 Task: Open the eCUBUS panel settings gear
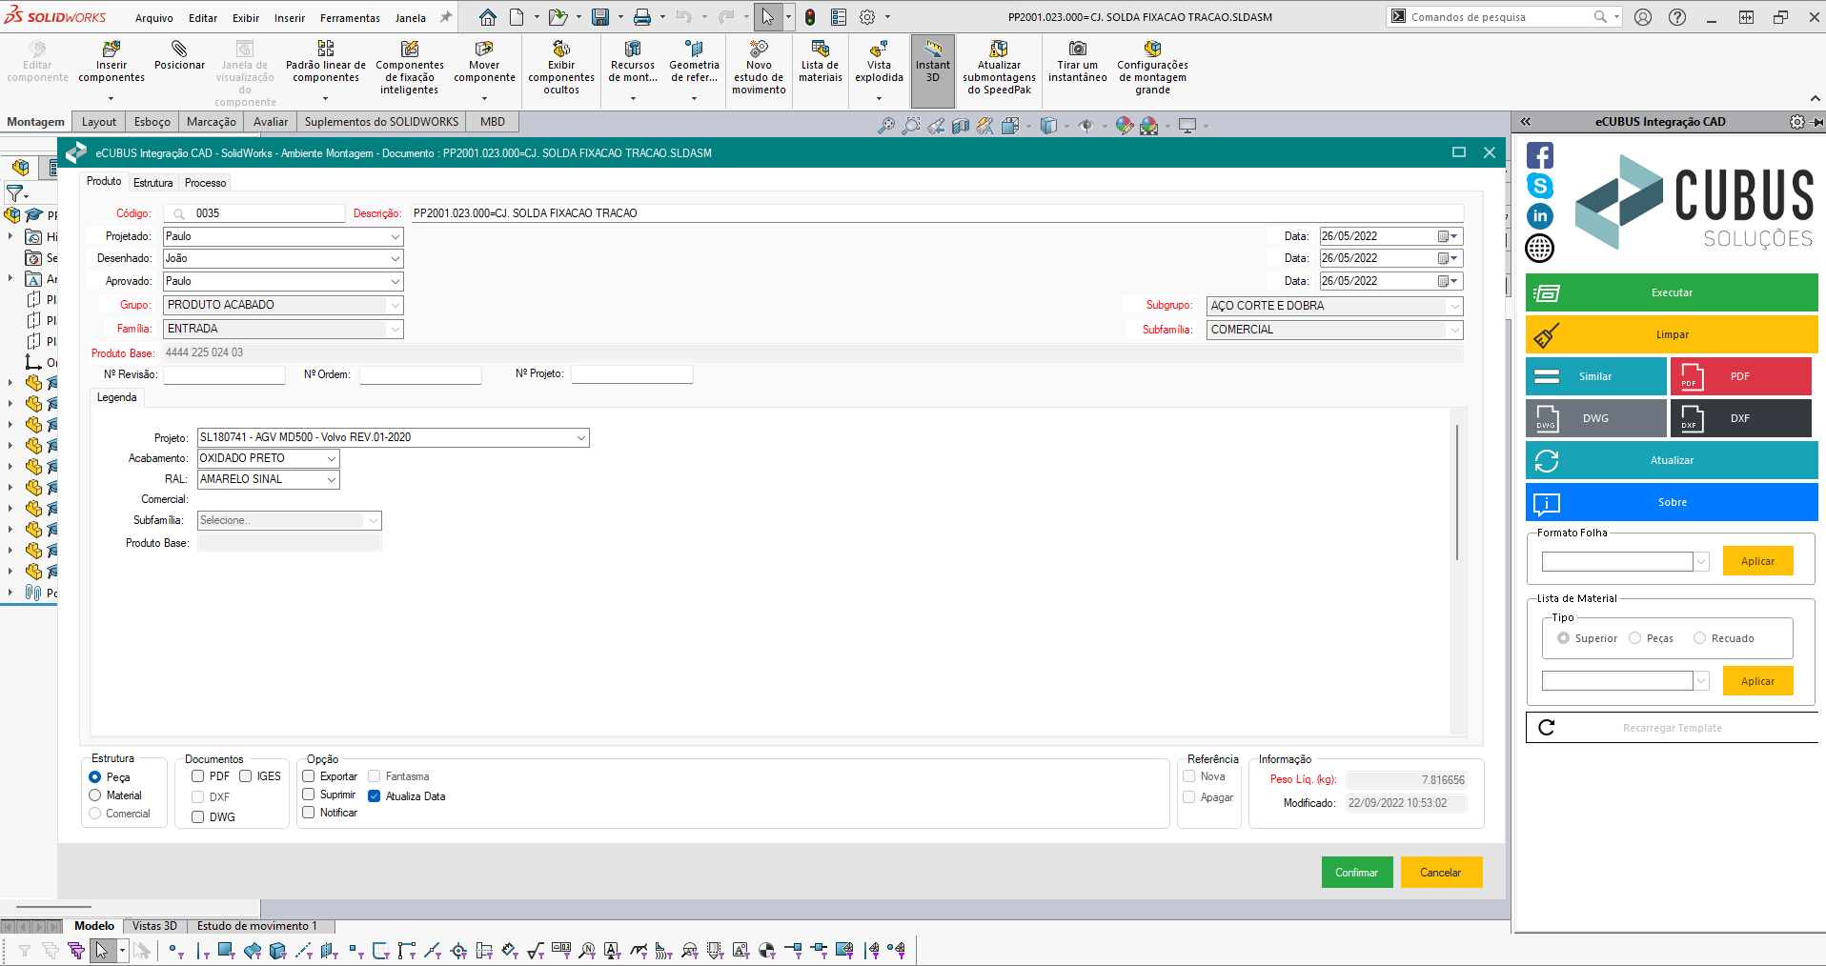[1797, 122]
